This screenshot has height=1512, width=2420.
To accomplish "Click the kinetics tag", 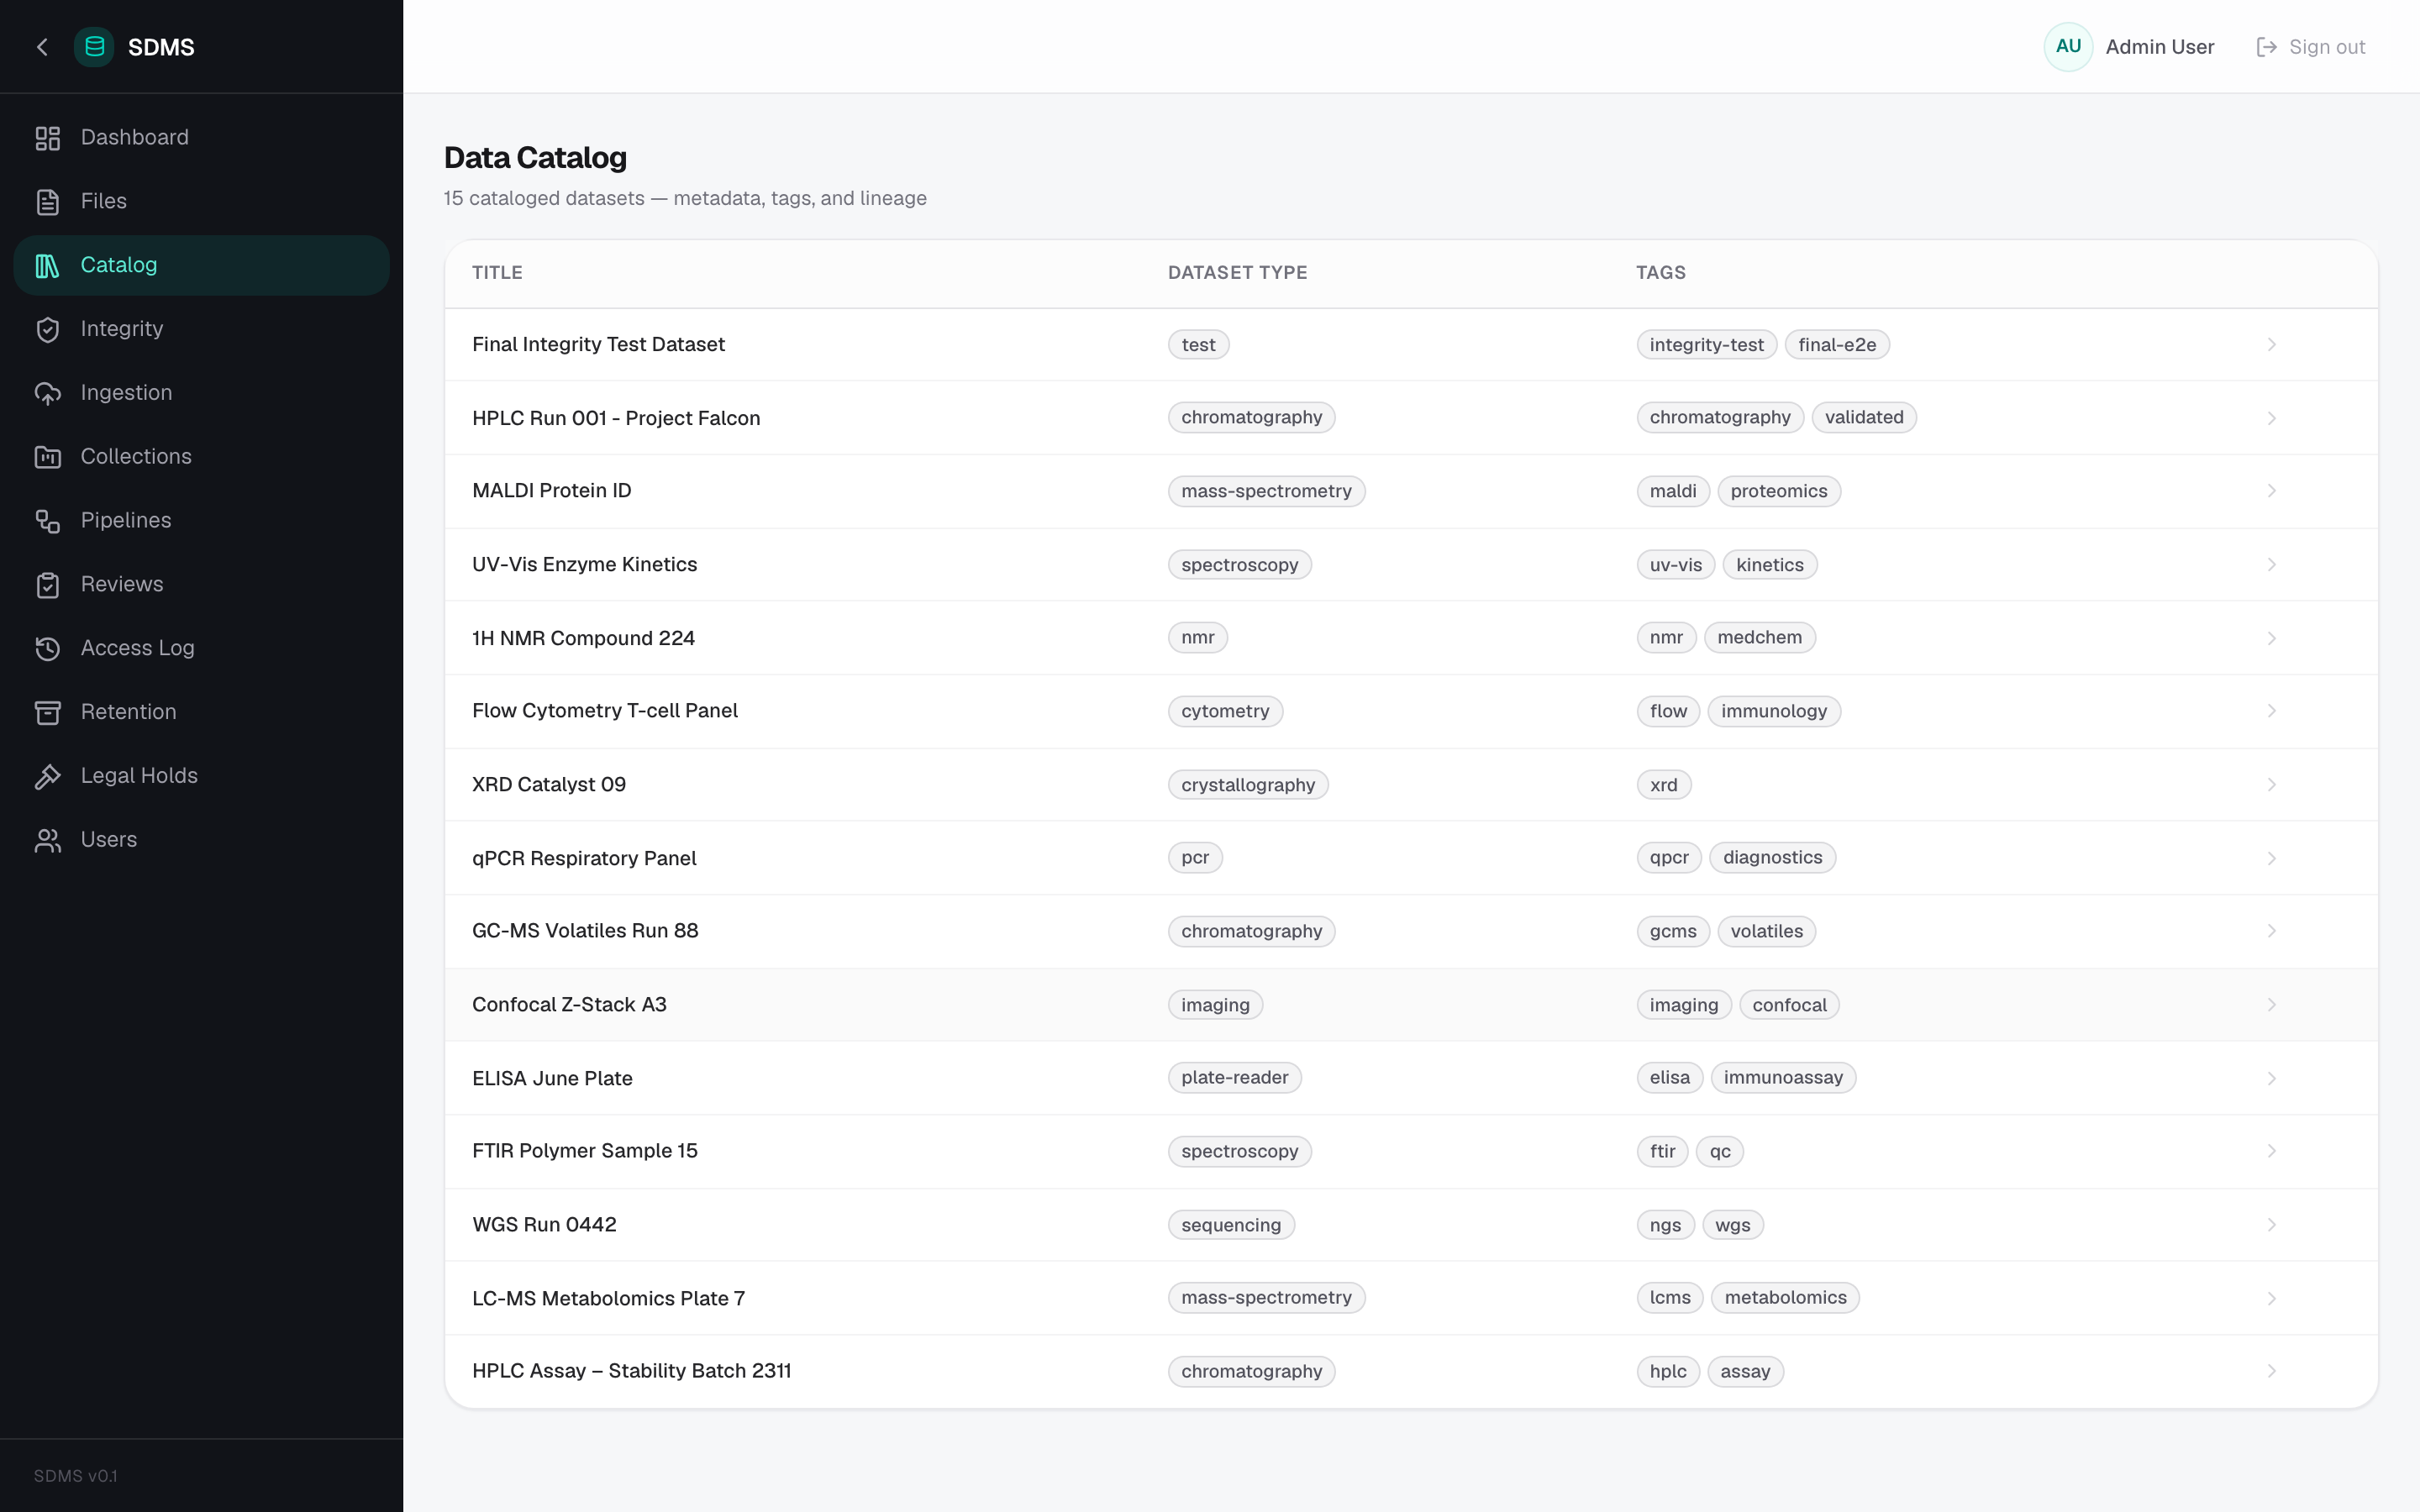I will click(1769, 565).
